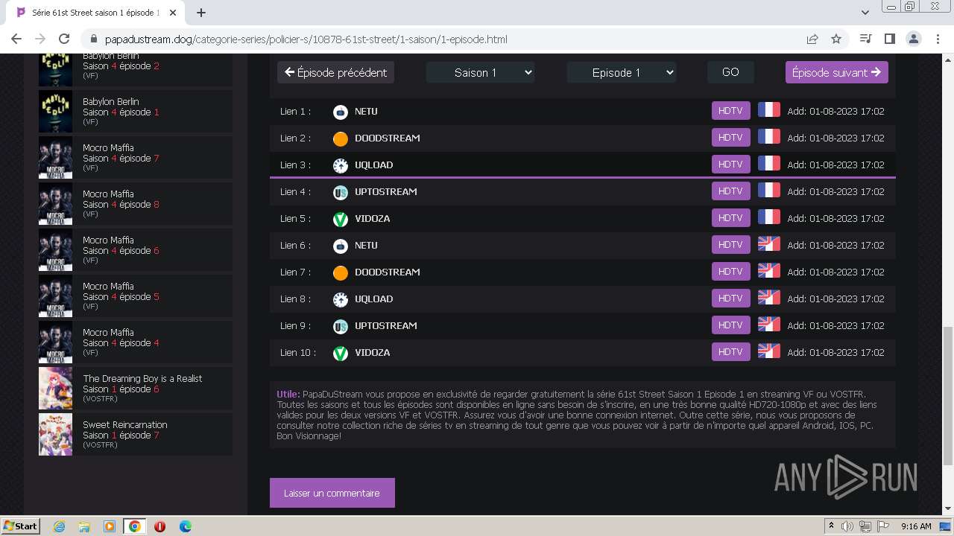Click the UPTOSTREAM icon in Lien 9 row
The width and height of the screenshot is (954, 536).
coord(341,326)
